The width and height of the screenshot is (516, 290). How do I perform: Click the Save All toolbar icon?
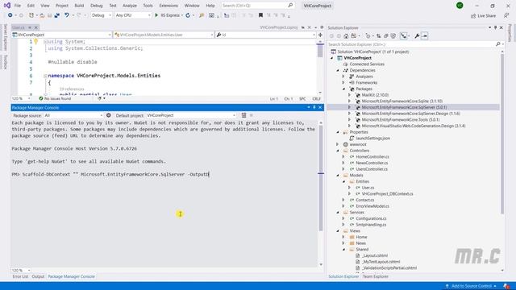56,15
